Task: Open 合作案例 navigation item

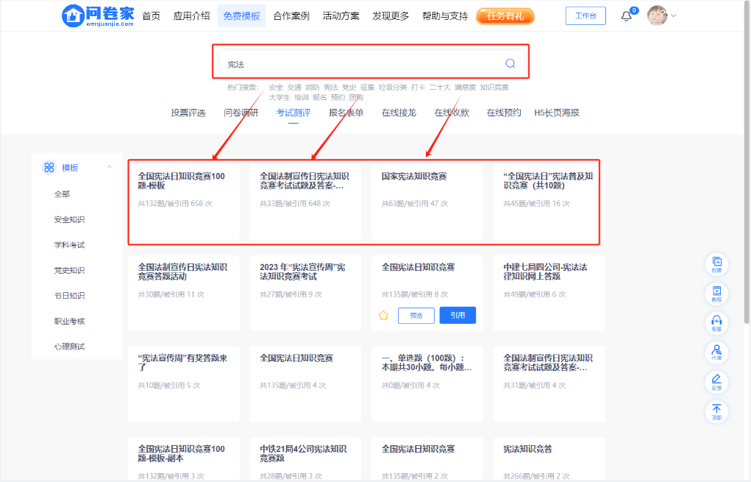Action: coord(291,15)
